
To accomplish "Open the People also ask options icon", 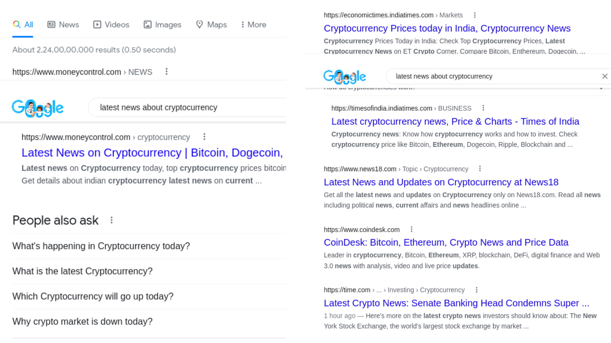I will [111, 220].
